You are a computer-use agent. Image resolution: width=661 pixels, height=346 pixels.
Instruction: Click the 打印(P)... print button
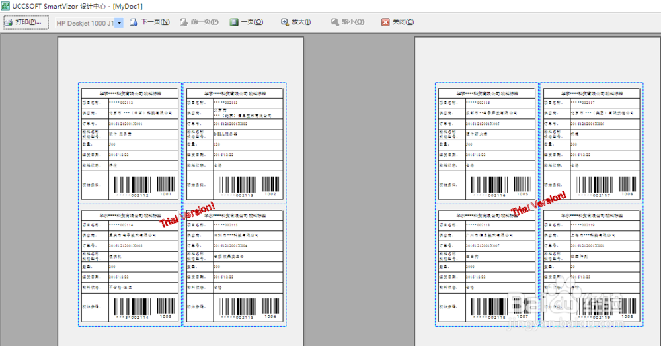(26, 22)
